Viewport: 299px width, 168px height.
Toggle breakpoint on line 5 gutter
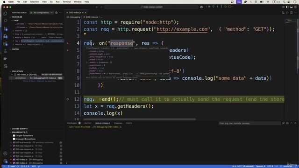pos(68,50)
